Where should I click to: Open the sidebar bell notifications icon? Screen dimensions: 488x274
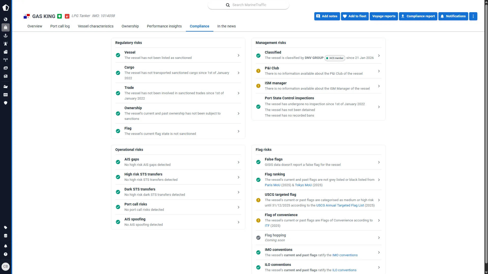click(x=6, y=246)
